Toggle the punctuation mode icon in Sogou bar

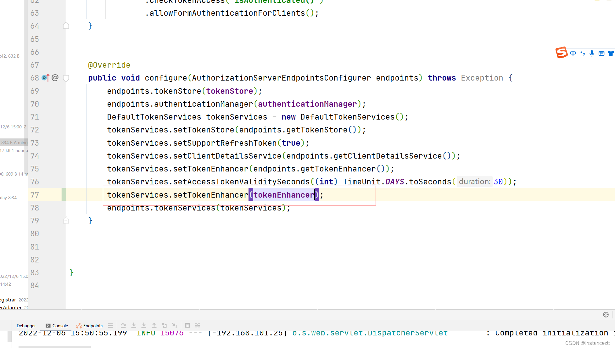[583, 53]
